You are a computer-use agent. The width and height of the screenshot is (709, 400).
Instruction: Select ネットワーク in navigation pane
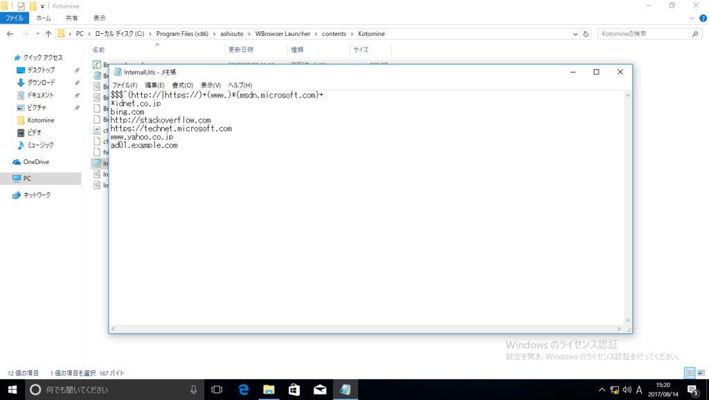click(37, 195)
